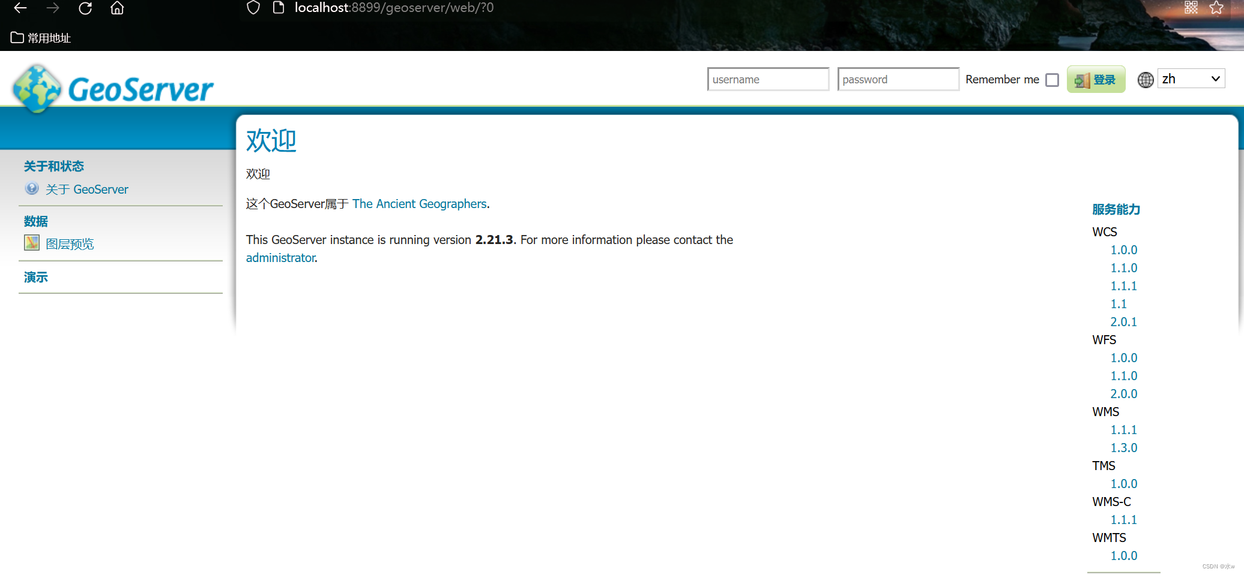Open WCS 1.1.1 capabilities link

[1124, 286]
